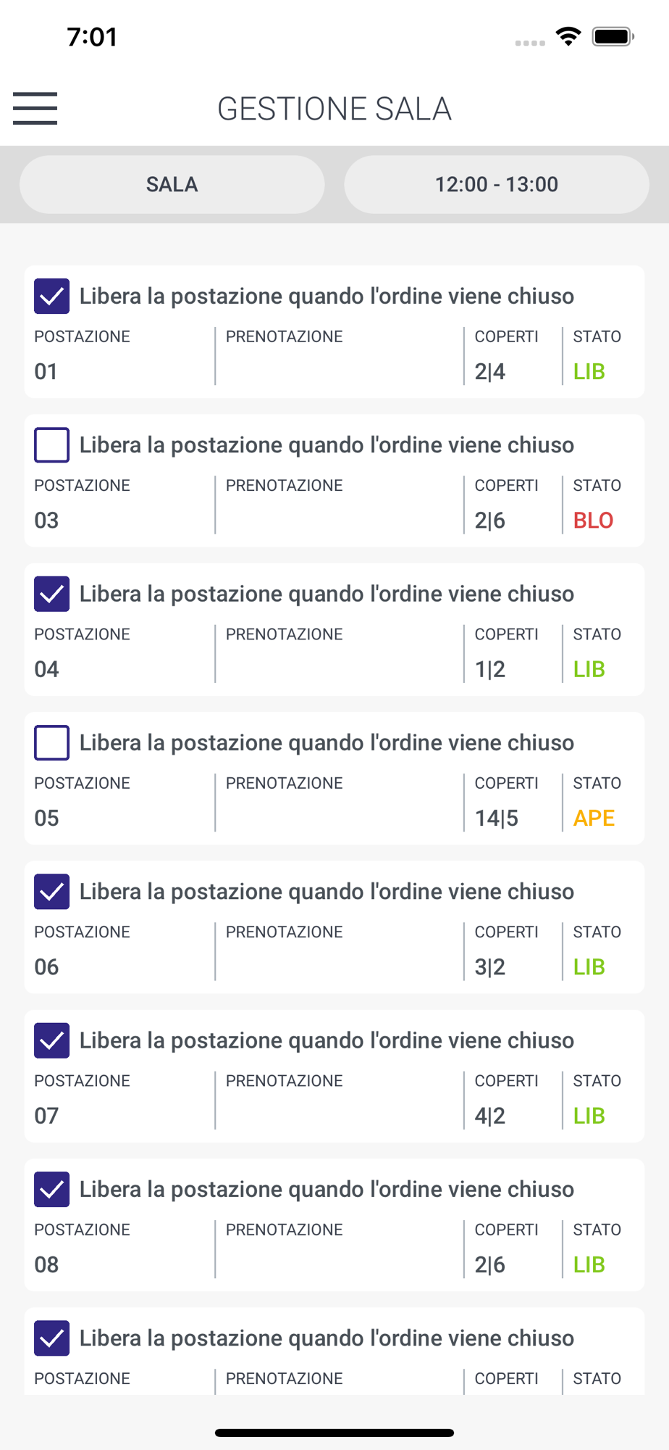Screen dimensions: 669x1450
Task: Tap postazione number 07
Action: 46,1116
